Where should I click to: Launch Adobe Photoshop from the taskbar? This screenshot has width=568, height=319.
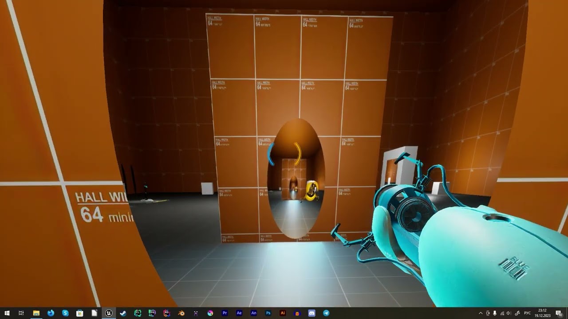[x=268, y=313]
